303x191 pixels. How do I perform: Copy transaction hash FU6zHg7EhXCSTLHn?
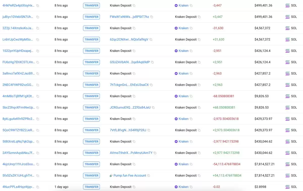[x=38, y=62]
